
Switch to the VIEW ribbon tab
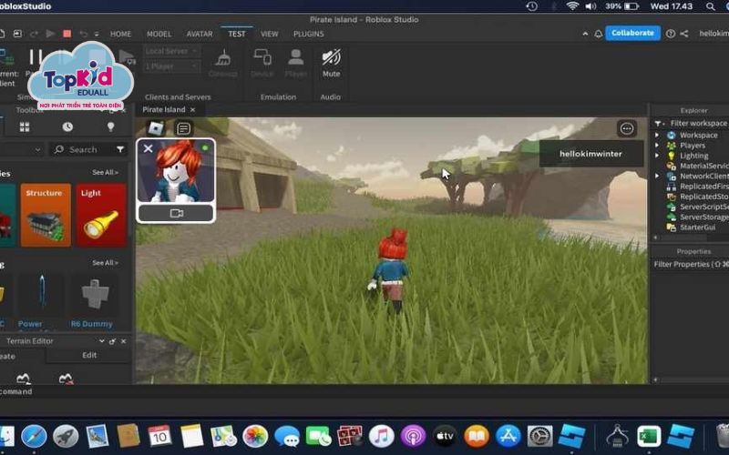click(269, 34)
